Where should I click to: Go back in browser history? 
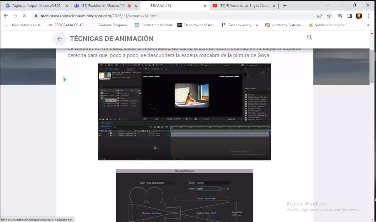[6, 16]
